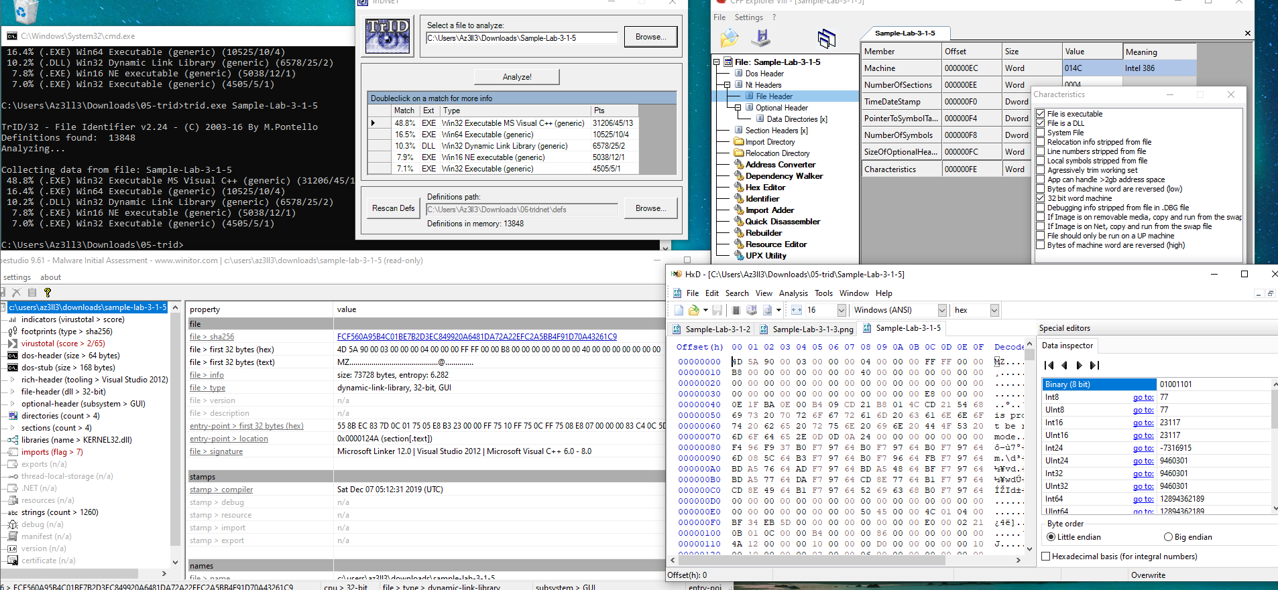Switch to the Sample-Lab-3-1-2 tab in HxD
Screen dimensions: 1278x590
711,329
